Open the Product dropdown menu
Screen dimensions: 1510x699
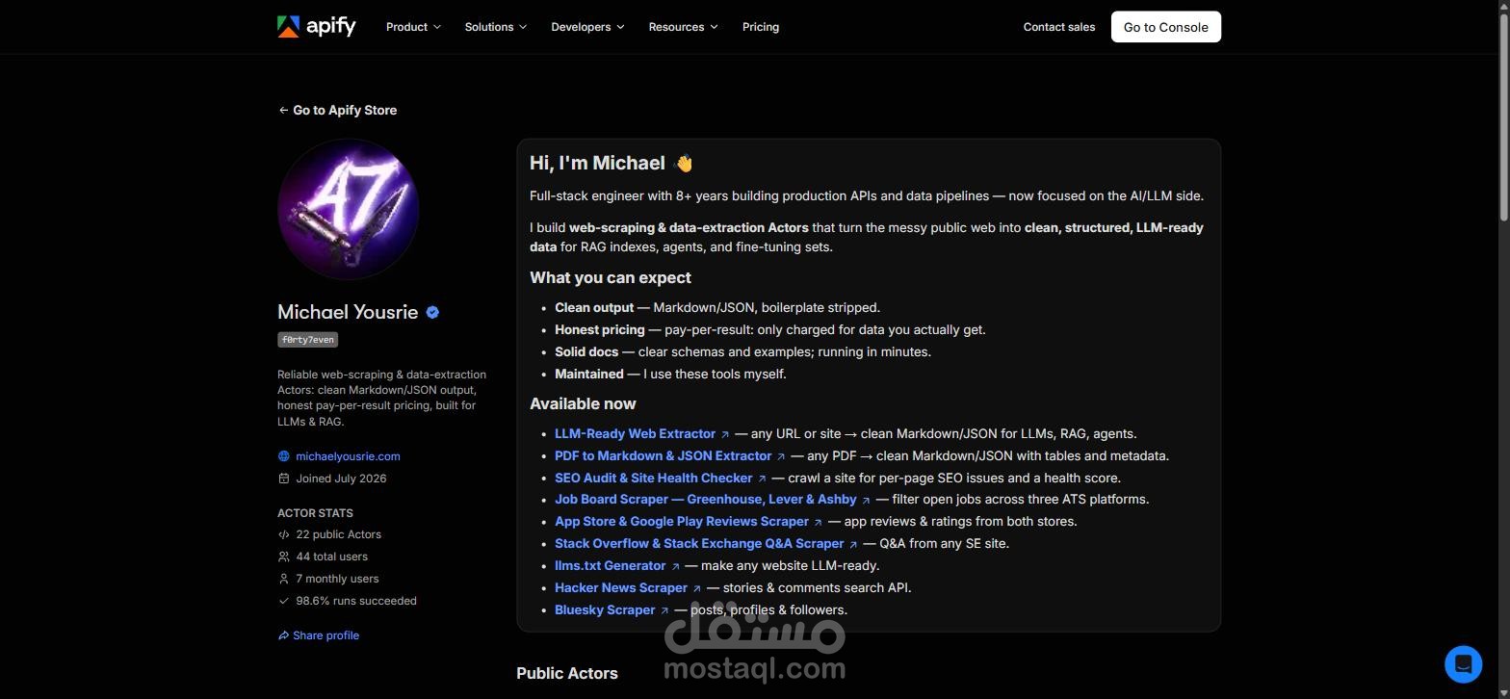pyautogui.click(x=413, y=27)
